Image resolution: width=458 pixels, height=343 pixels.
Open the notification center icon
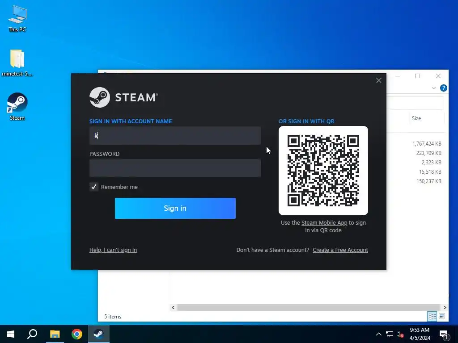[444, 335]
